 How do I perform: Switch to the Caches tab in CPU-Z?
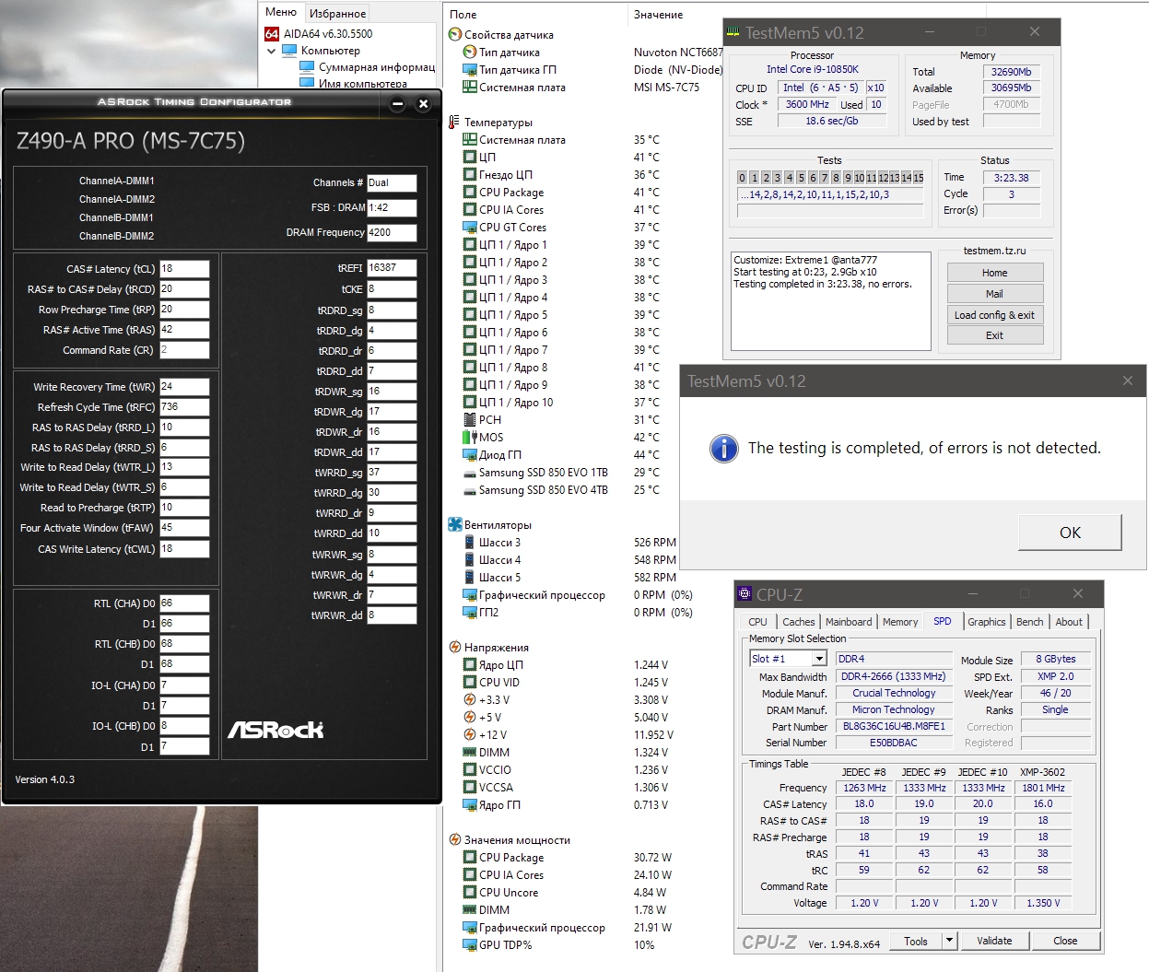click(x=798, y=622)
